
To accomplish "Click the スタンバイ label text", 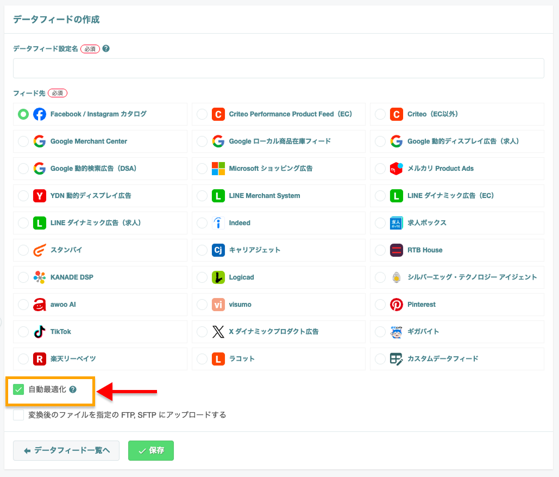I will pyautogui.click(x=66, y=250).
